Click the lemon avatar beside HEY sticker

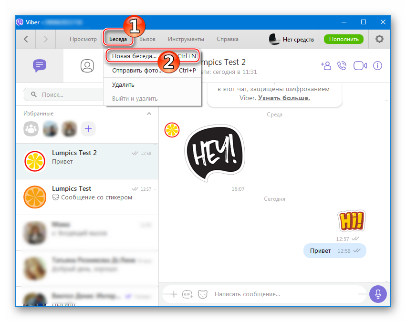point(172,130)
